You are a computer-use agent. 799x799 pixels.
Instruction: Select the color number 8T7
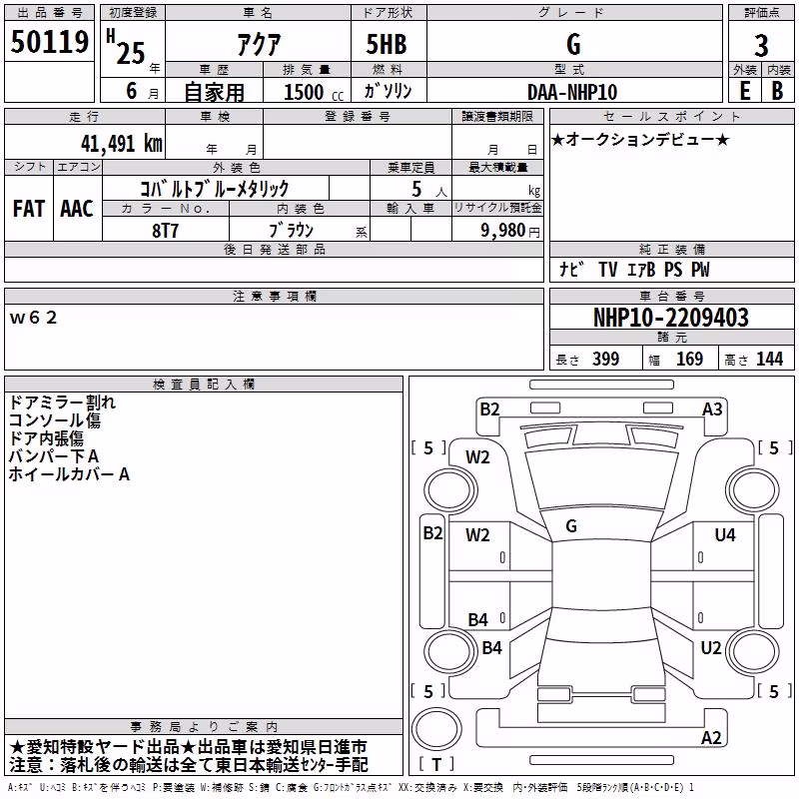click(165, 231)
